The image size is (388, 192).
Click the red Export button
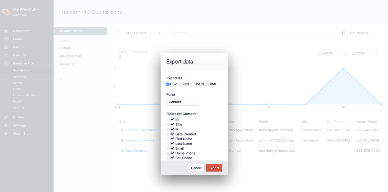(214, 168)
